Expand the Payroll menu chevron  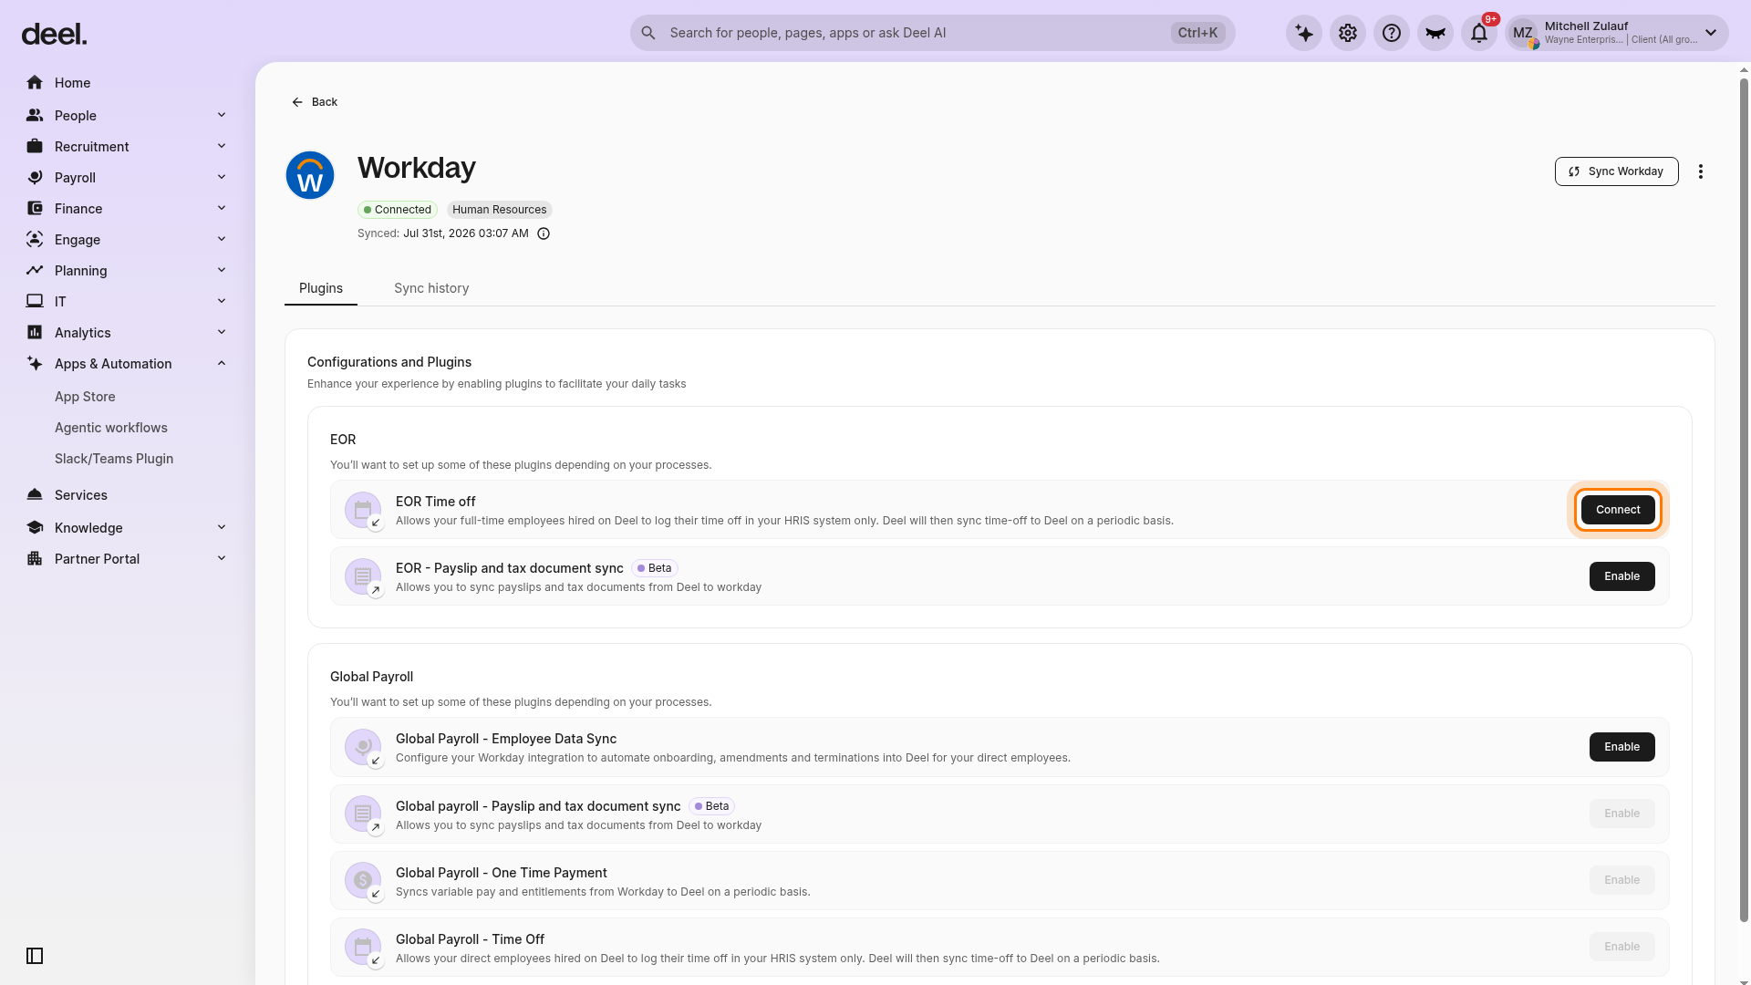[222, 178]
